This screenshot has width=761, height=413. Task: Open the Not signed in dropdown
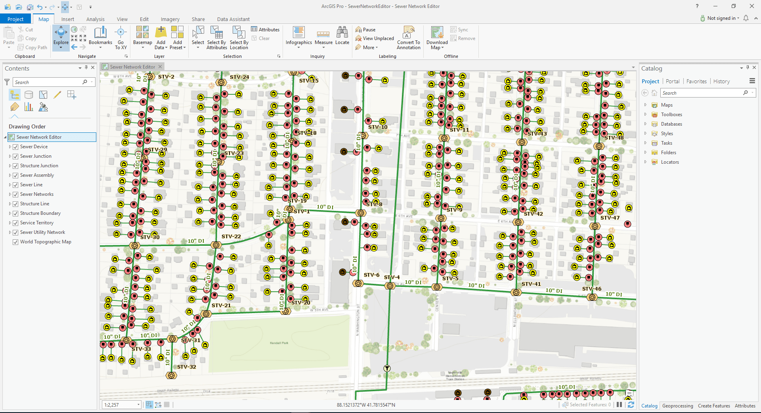720,18
